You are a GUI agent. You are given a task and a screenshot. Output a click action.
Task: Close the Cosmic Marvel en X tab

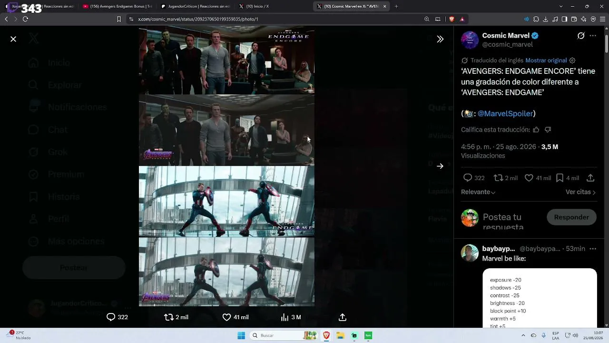[385, 6]
